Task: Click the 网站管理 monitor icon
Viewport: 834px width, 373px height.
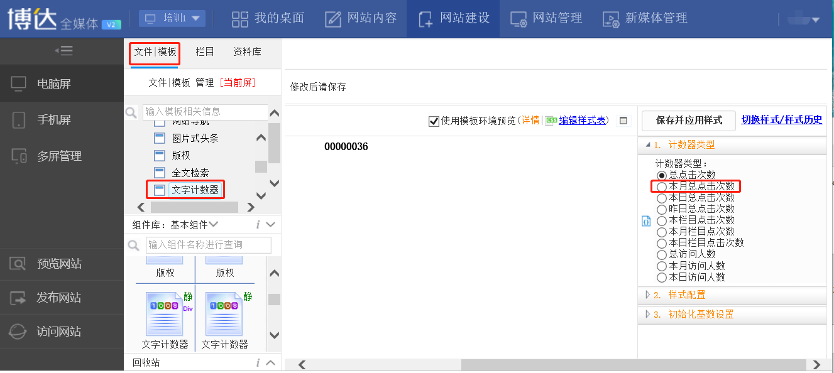Action: (x=519, y=19)
